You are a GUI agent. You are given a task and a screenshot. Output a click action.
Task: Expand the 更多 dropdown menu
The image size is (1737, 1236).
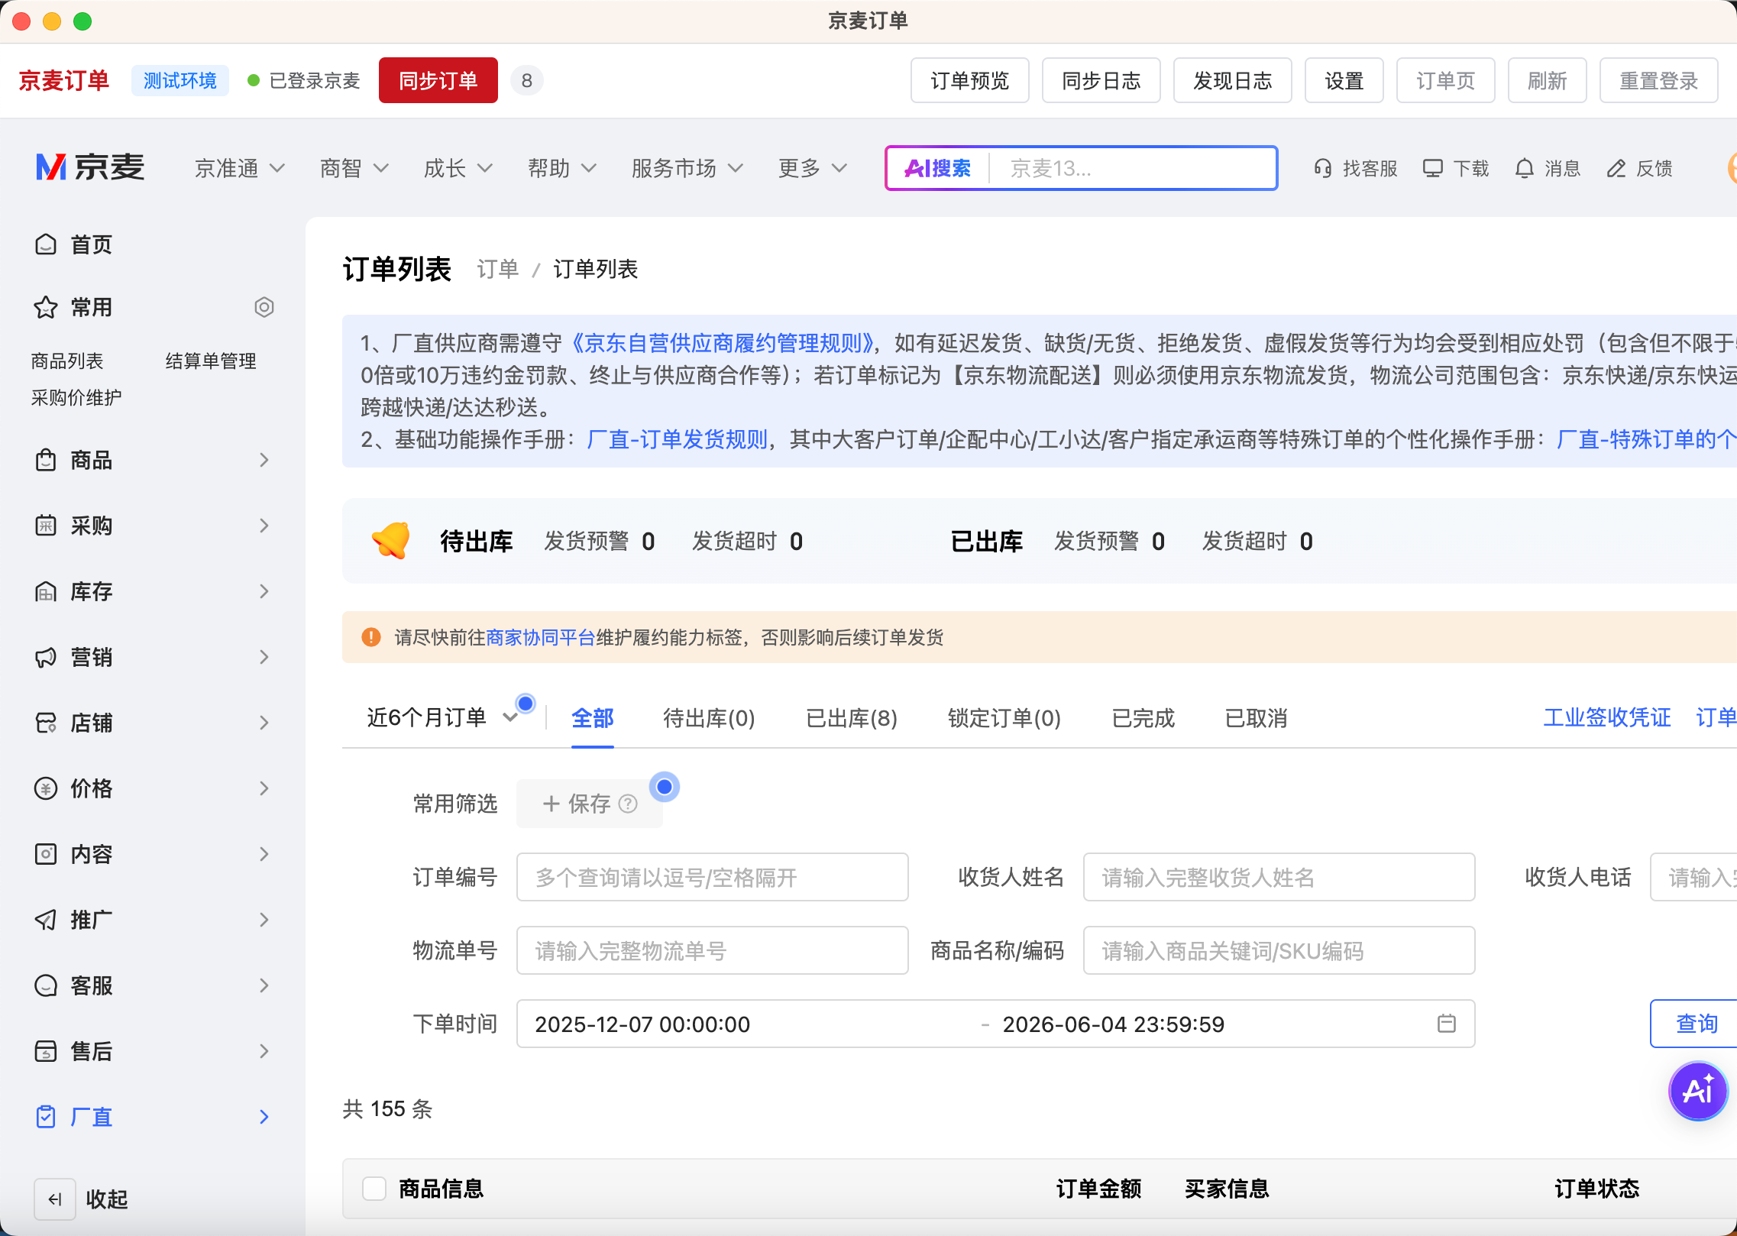point(813,168)
